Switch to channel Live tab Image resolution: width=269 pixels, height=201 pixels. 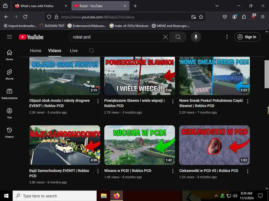point(74,51)
